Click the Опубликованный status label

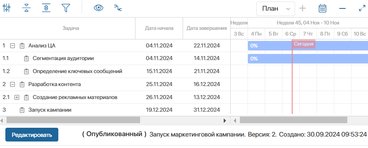114,134
